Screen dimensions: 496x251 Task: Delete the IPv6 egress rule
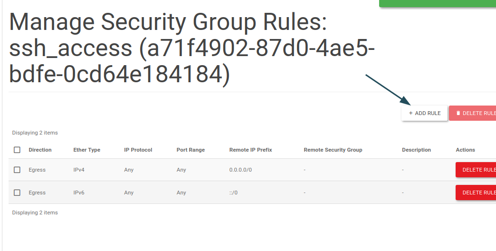476,193
